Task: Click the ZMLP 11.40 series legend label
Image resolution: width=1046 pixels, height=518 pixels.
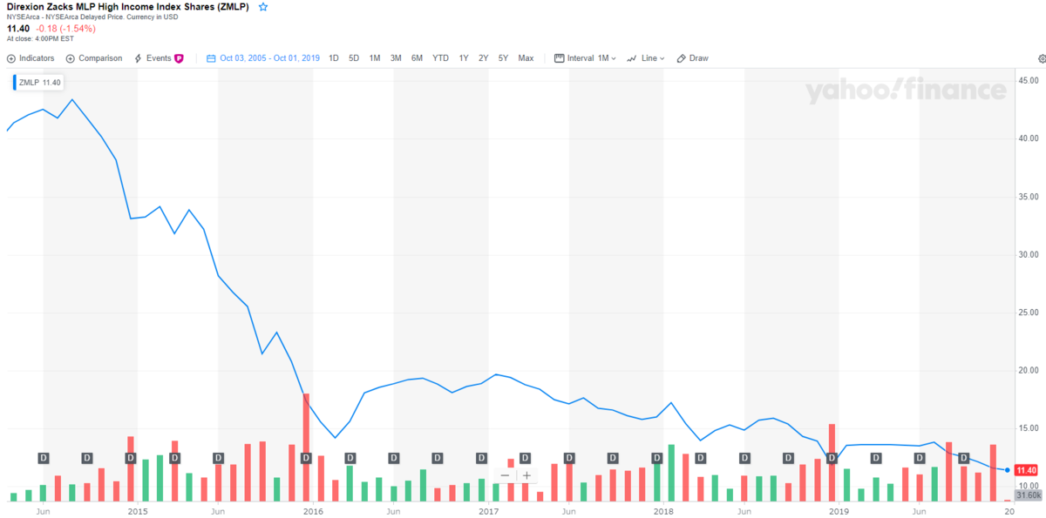Action: (x=38, y=82)
